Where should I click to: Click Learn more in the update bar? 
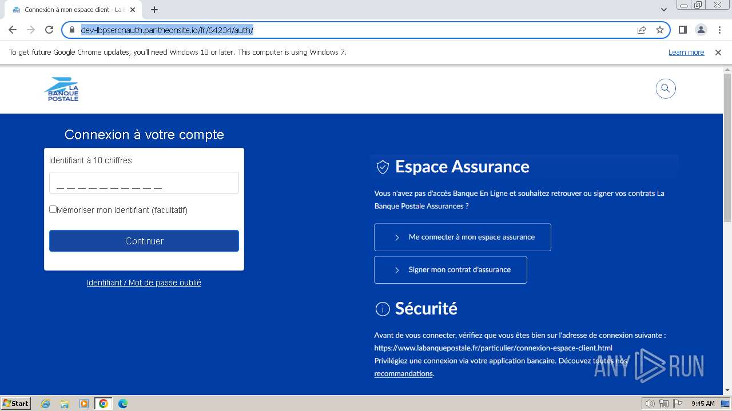686,52
